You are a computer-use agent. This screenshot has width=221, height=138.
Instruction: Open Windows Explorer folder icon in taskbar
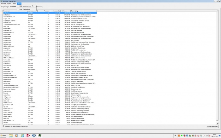coord(11,135)
